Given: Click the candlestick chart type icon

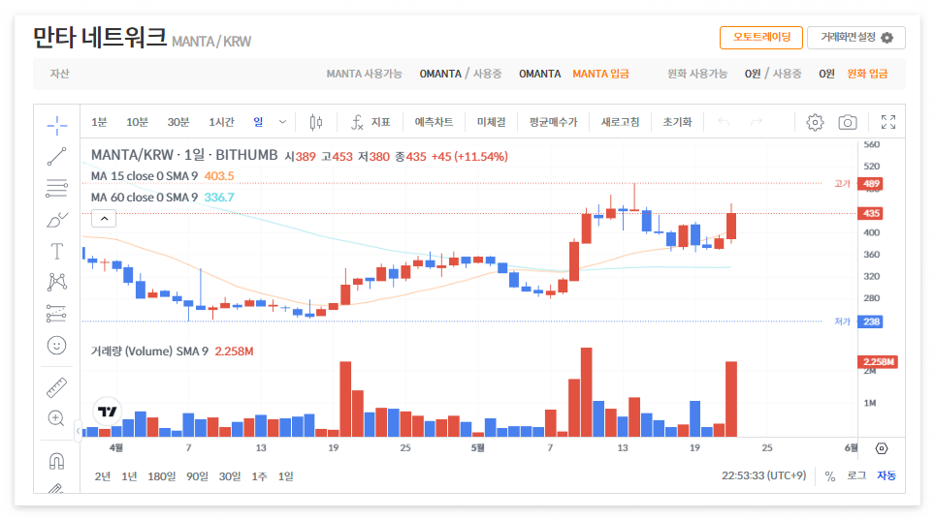Looking at the screenshot, I should point(316,122).
